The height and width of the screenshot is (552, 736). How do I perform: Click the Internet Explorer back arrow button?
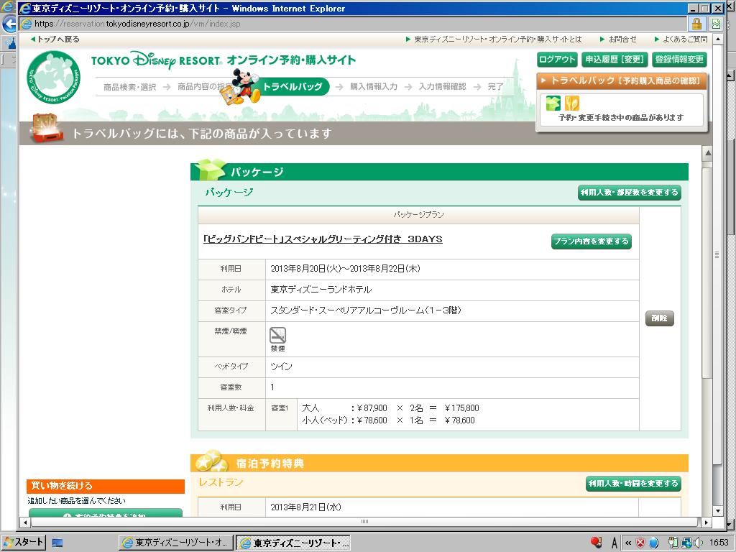pyautogui.click(x=9, y=24)
